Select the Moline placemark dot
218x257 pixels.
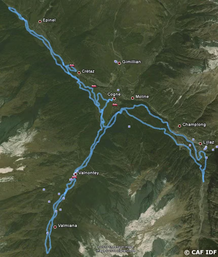[x=133, y=98]
